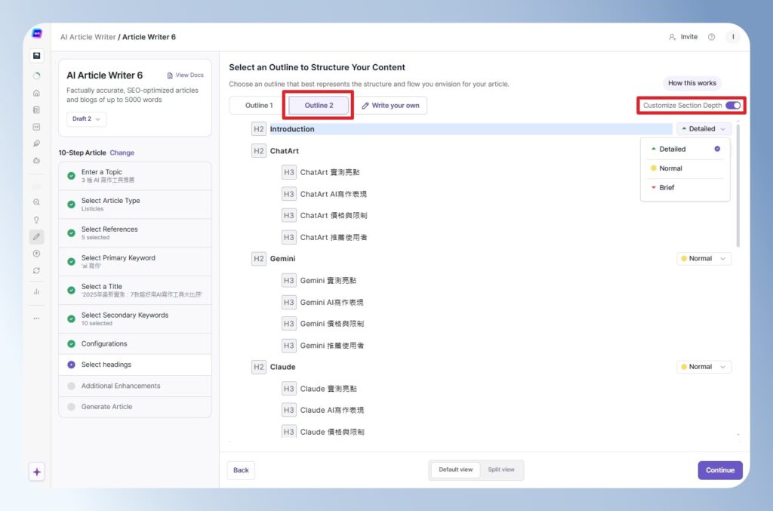Open the Additional Enhancements step
Screen dimensions: 773x511
click(135, 386)
